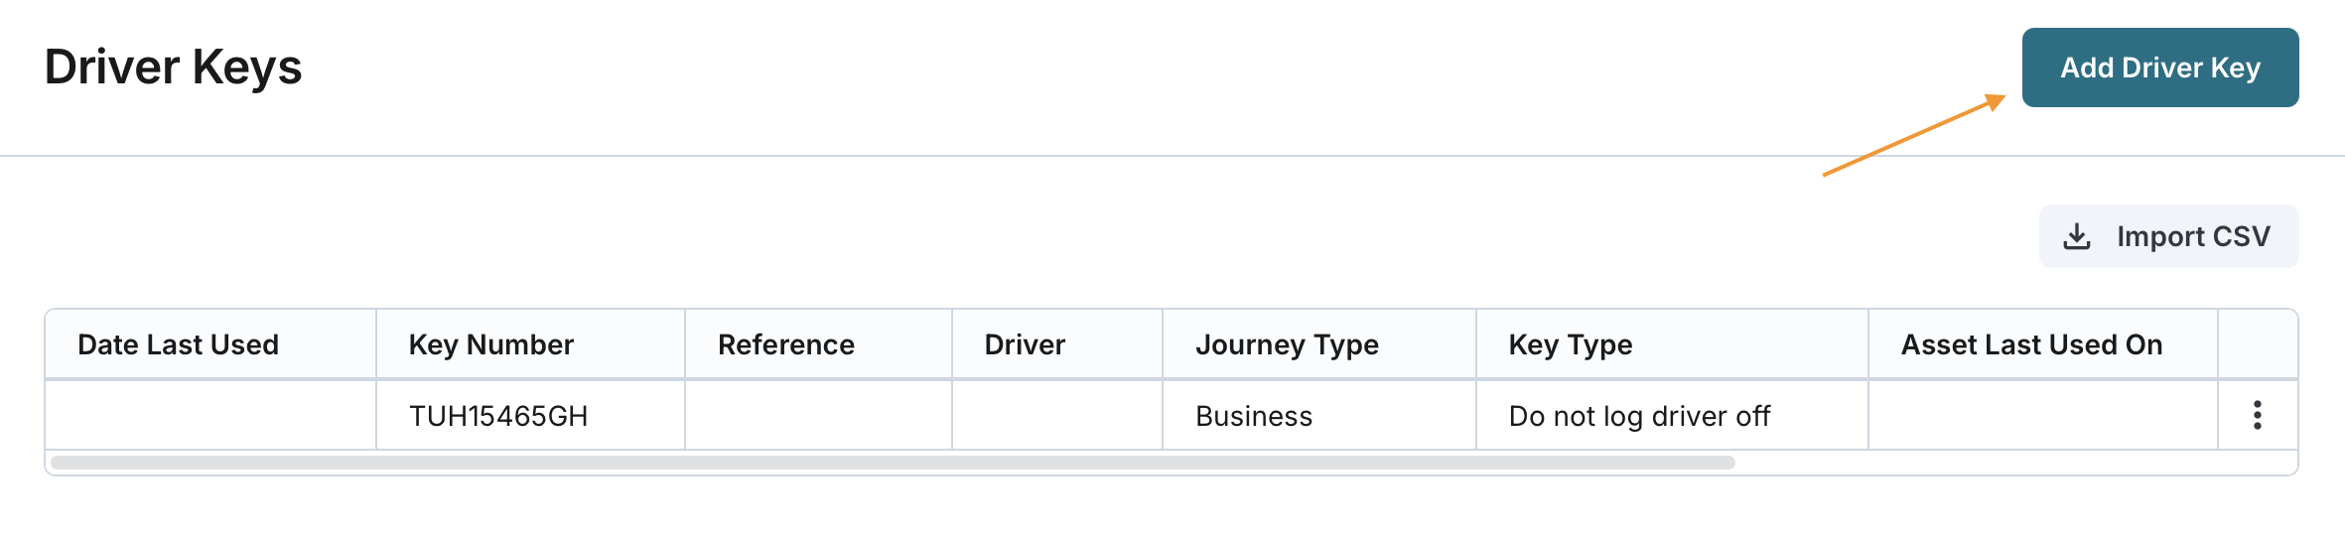Open the three-dot row actions menu

tap(2257, 415)
